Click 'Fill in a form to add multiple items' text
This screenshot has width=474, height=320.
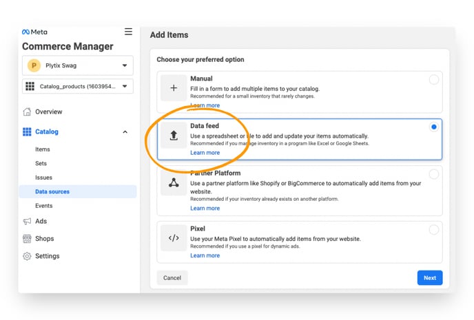point(255,89)
